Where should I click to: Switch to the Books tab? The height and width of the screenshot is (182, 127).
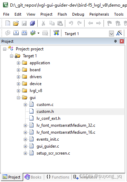pos(33,177)
